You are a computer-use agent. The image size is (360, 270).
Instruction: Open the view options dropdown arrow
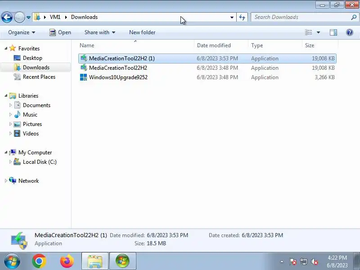[x=318, y=32]
